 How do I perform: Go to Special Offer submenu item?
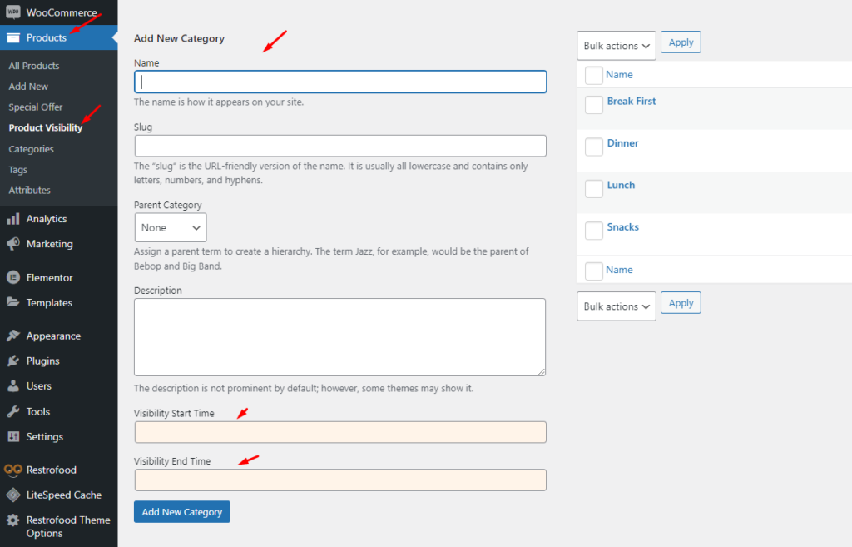[x=36, y=107]
